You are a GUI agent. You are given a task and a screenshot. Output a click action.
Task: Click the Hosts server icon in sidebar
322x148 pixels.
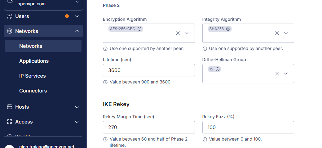[x=10, y=107]
